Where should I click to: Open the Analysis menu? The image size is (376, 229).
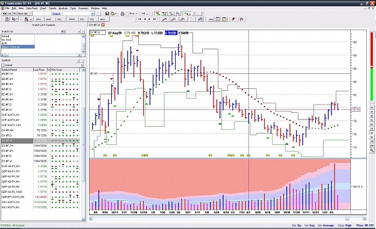tap(63, 8)
